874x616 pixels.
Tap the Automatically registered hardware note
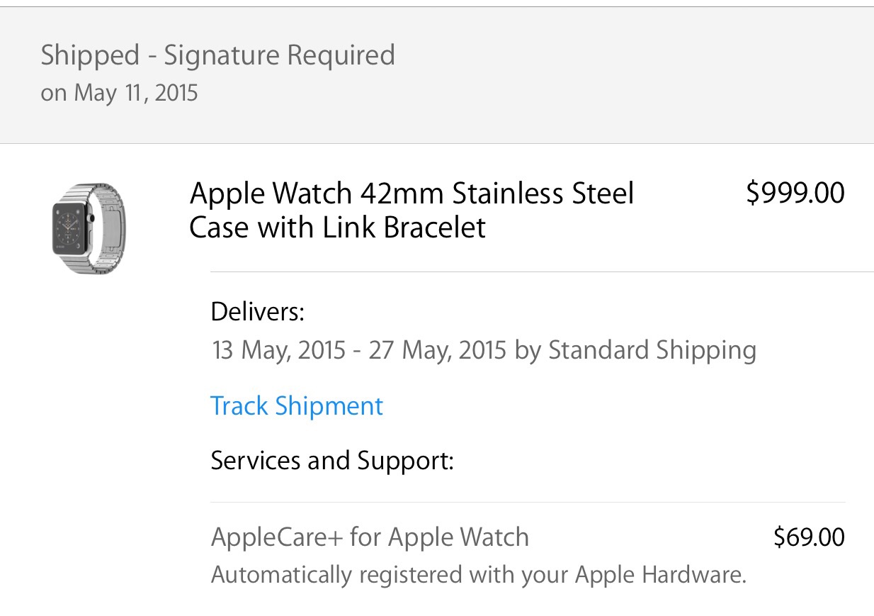(479, 574)
